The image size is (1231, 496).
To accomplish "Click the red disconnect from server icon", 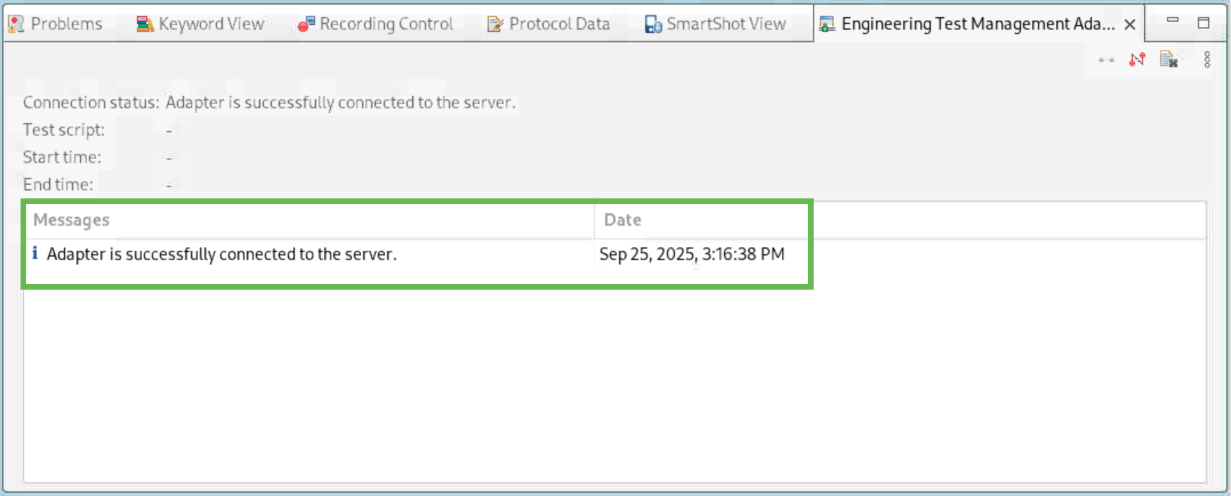I will point(1137,59).
